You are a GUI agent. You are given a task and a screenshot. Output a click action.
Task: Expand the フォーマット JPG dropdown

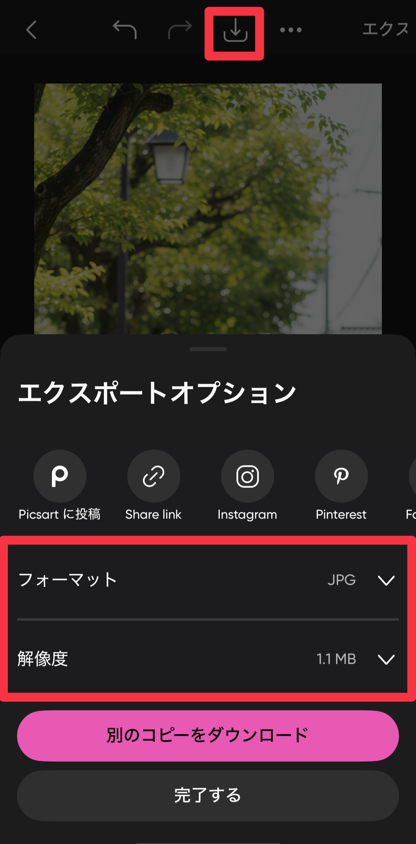click(x=208, y=580)
